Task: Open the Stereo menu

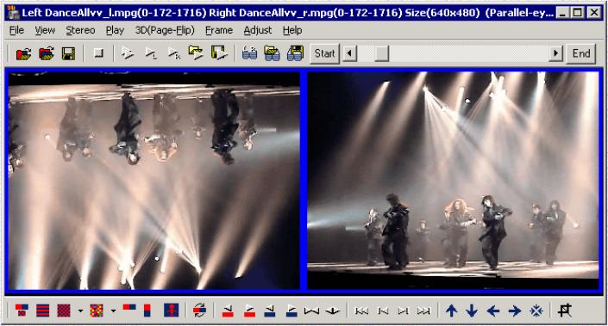Action: [80, 30]
